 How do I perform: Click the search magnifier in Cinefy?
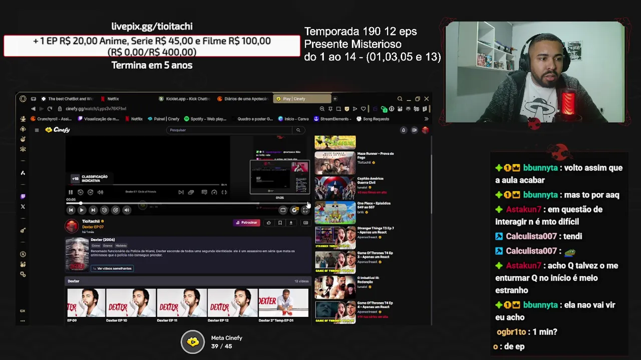click(298, 130)
